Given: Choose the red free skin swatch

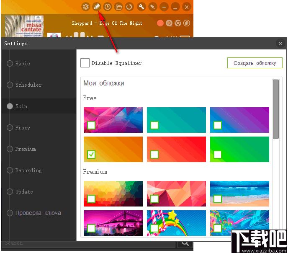Looking at the screenshot, I should click(176, 149).
